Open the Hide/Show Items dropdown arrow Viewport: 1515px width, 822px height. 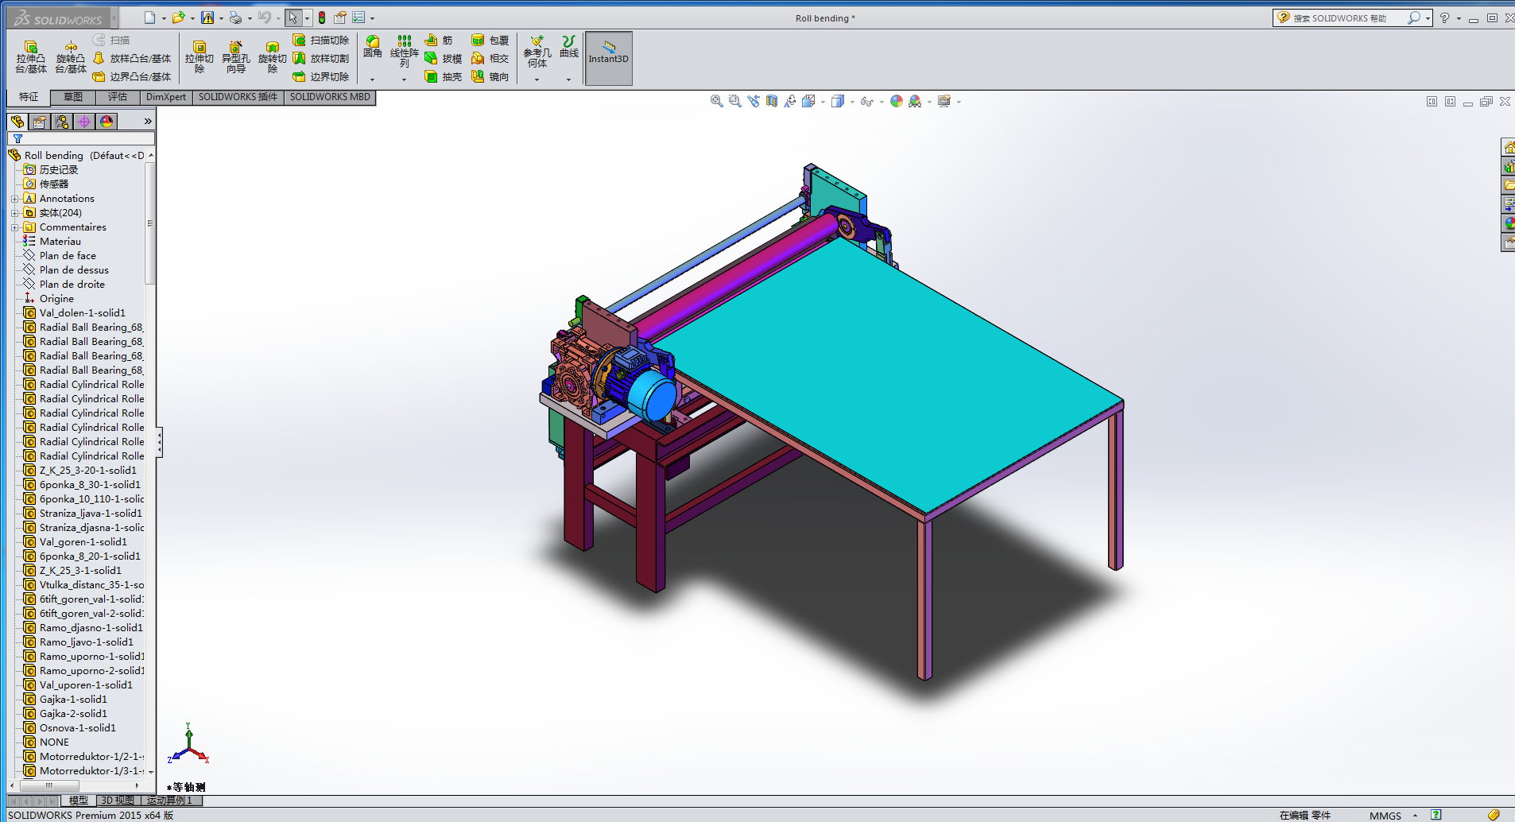click(881, 102)
